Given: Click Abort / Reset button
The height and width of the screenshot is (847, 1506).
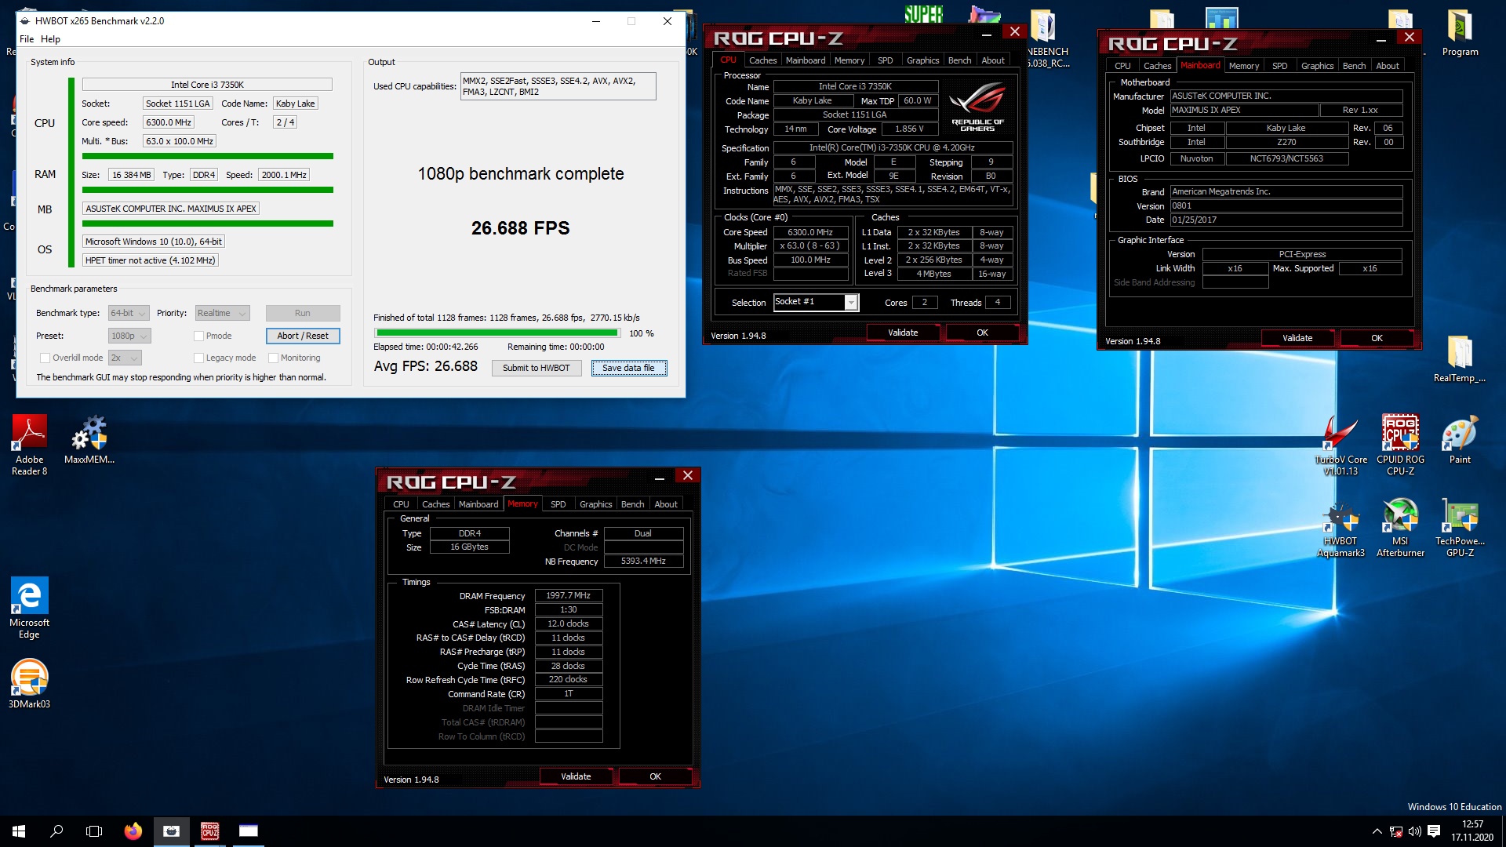Looking at the screenshot, I should tap(303, 336).
